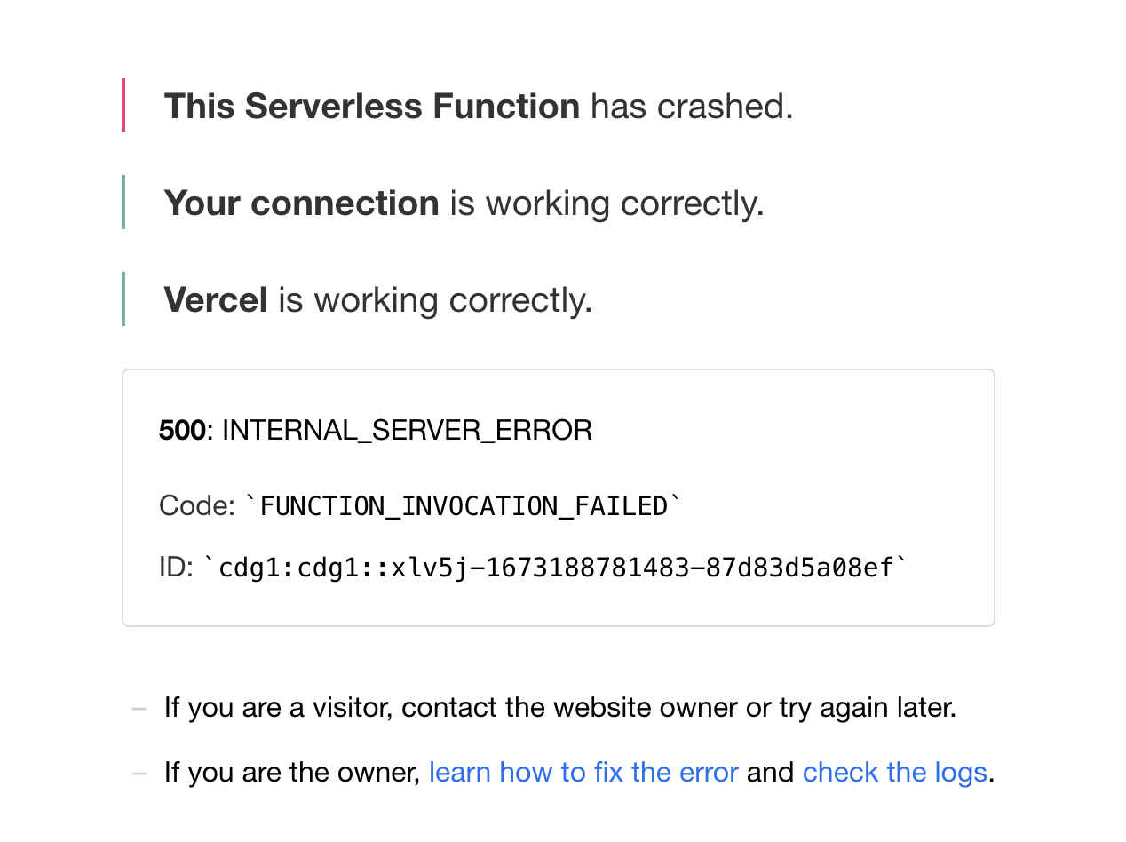Click the bold "Vercel" word
The image size is (1126, 842).
[216, 300]
